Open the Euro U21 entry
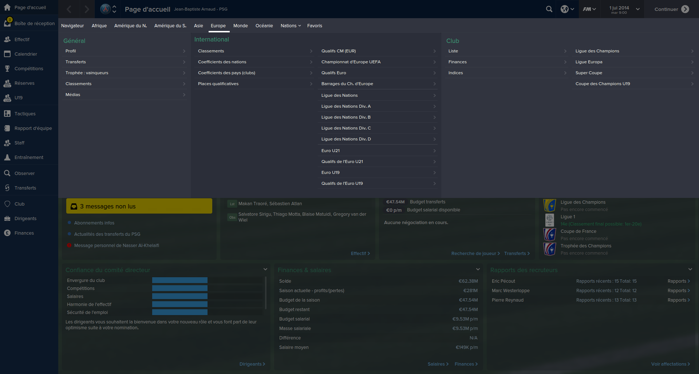699x374 pixels. (x=379, y=151)
